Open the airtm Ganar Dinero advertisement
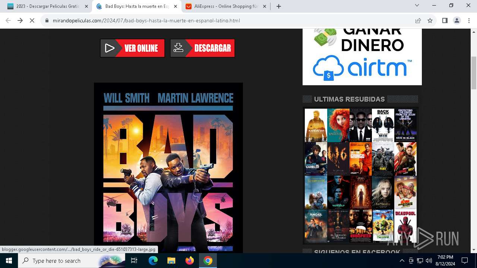 [x=362, y=57]
